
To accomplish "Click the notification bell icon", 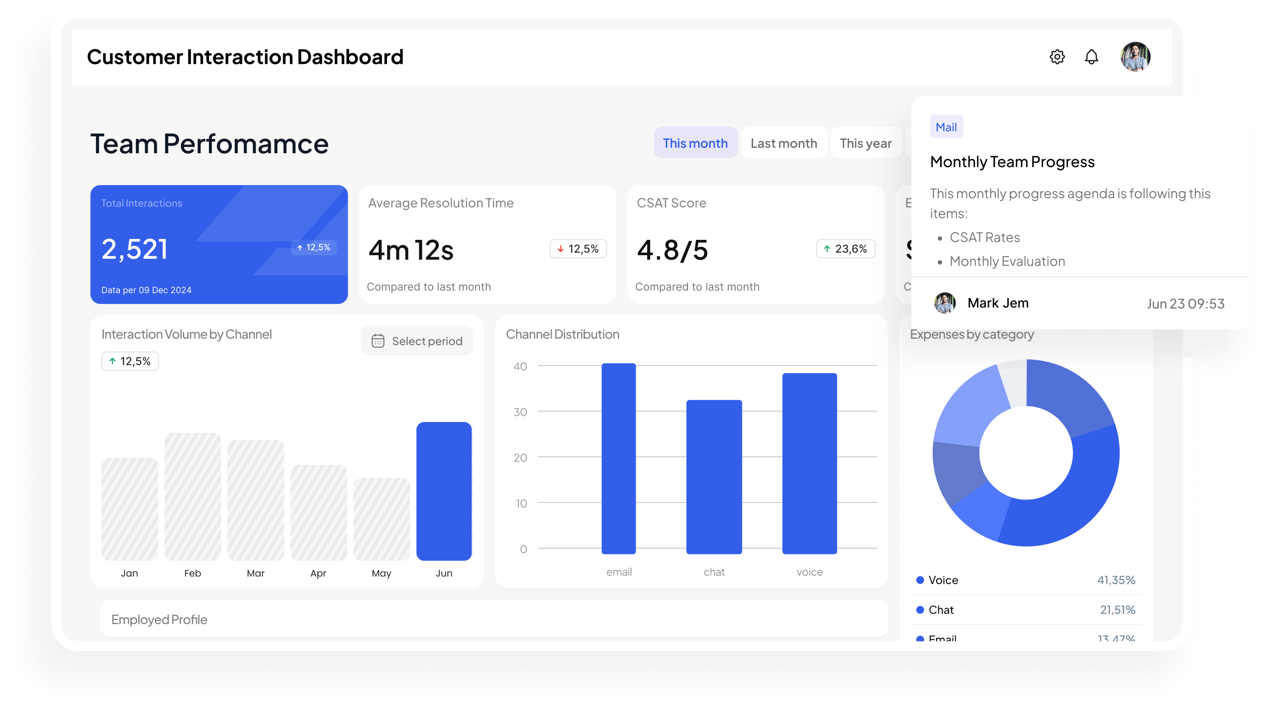I will [x=1091, y=57].
